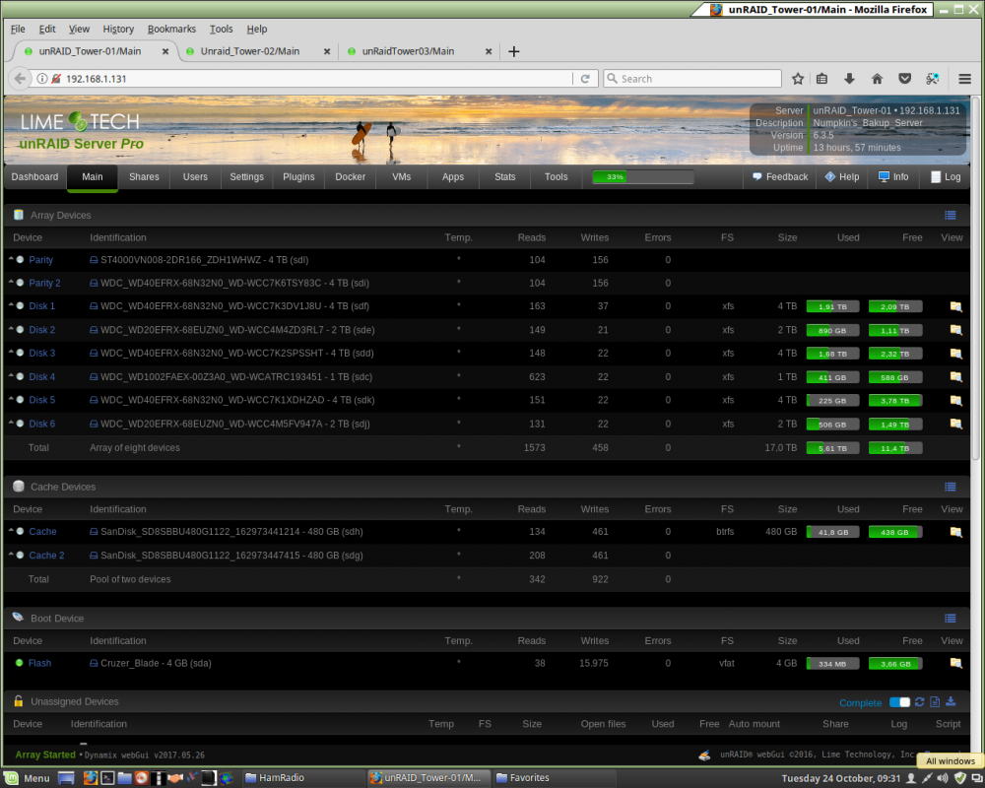Open the Flash device link
Viewport: 985px width, 788px height.
39,663
